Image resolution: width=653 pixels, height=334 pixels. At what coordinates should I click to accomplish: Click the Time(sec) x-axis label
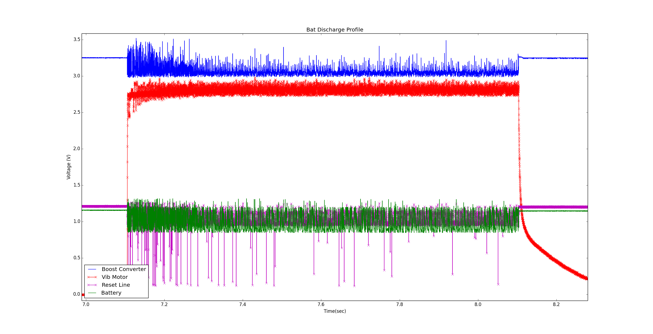point(335,311)
